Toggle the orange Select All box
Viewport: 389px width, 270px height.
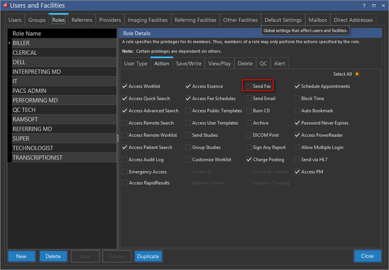point(357,74)
